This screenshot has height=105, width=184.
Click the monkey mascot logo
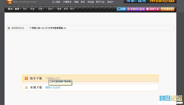9,2
